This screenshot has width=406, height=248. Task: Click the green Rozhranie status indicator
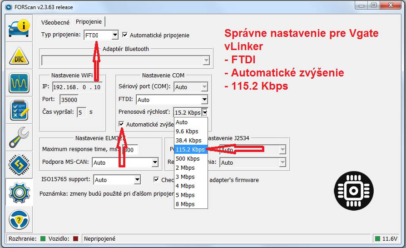tap(43, 238)
